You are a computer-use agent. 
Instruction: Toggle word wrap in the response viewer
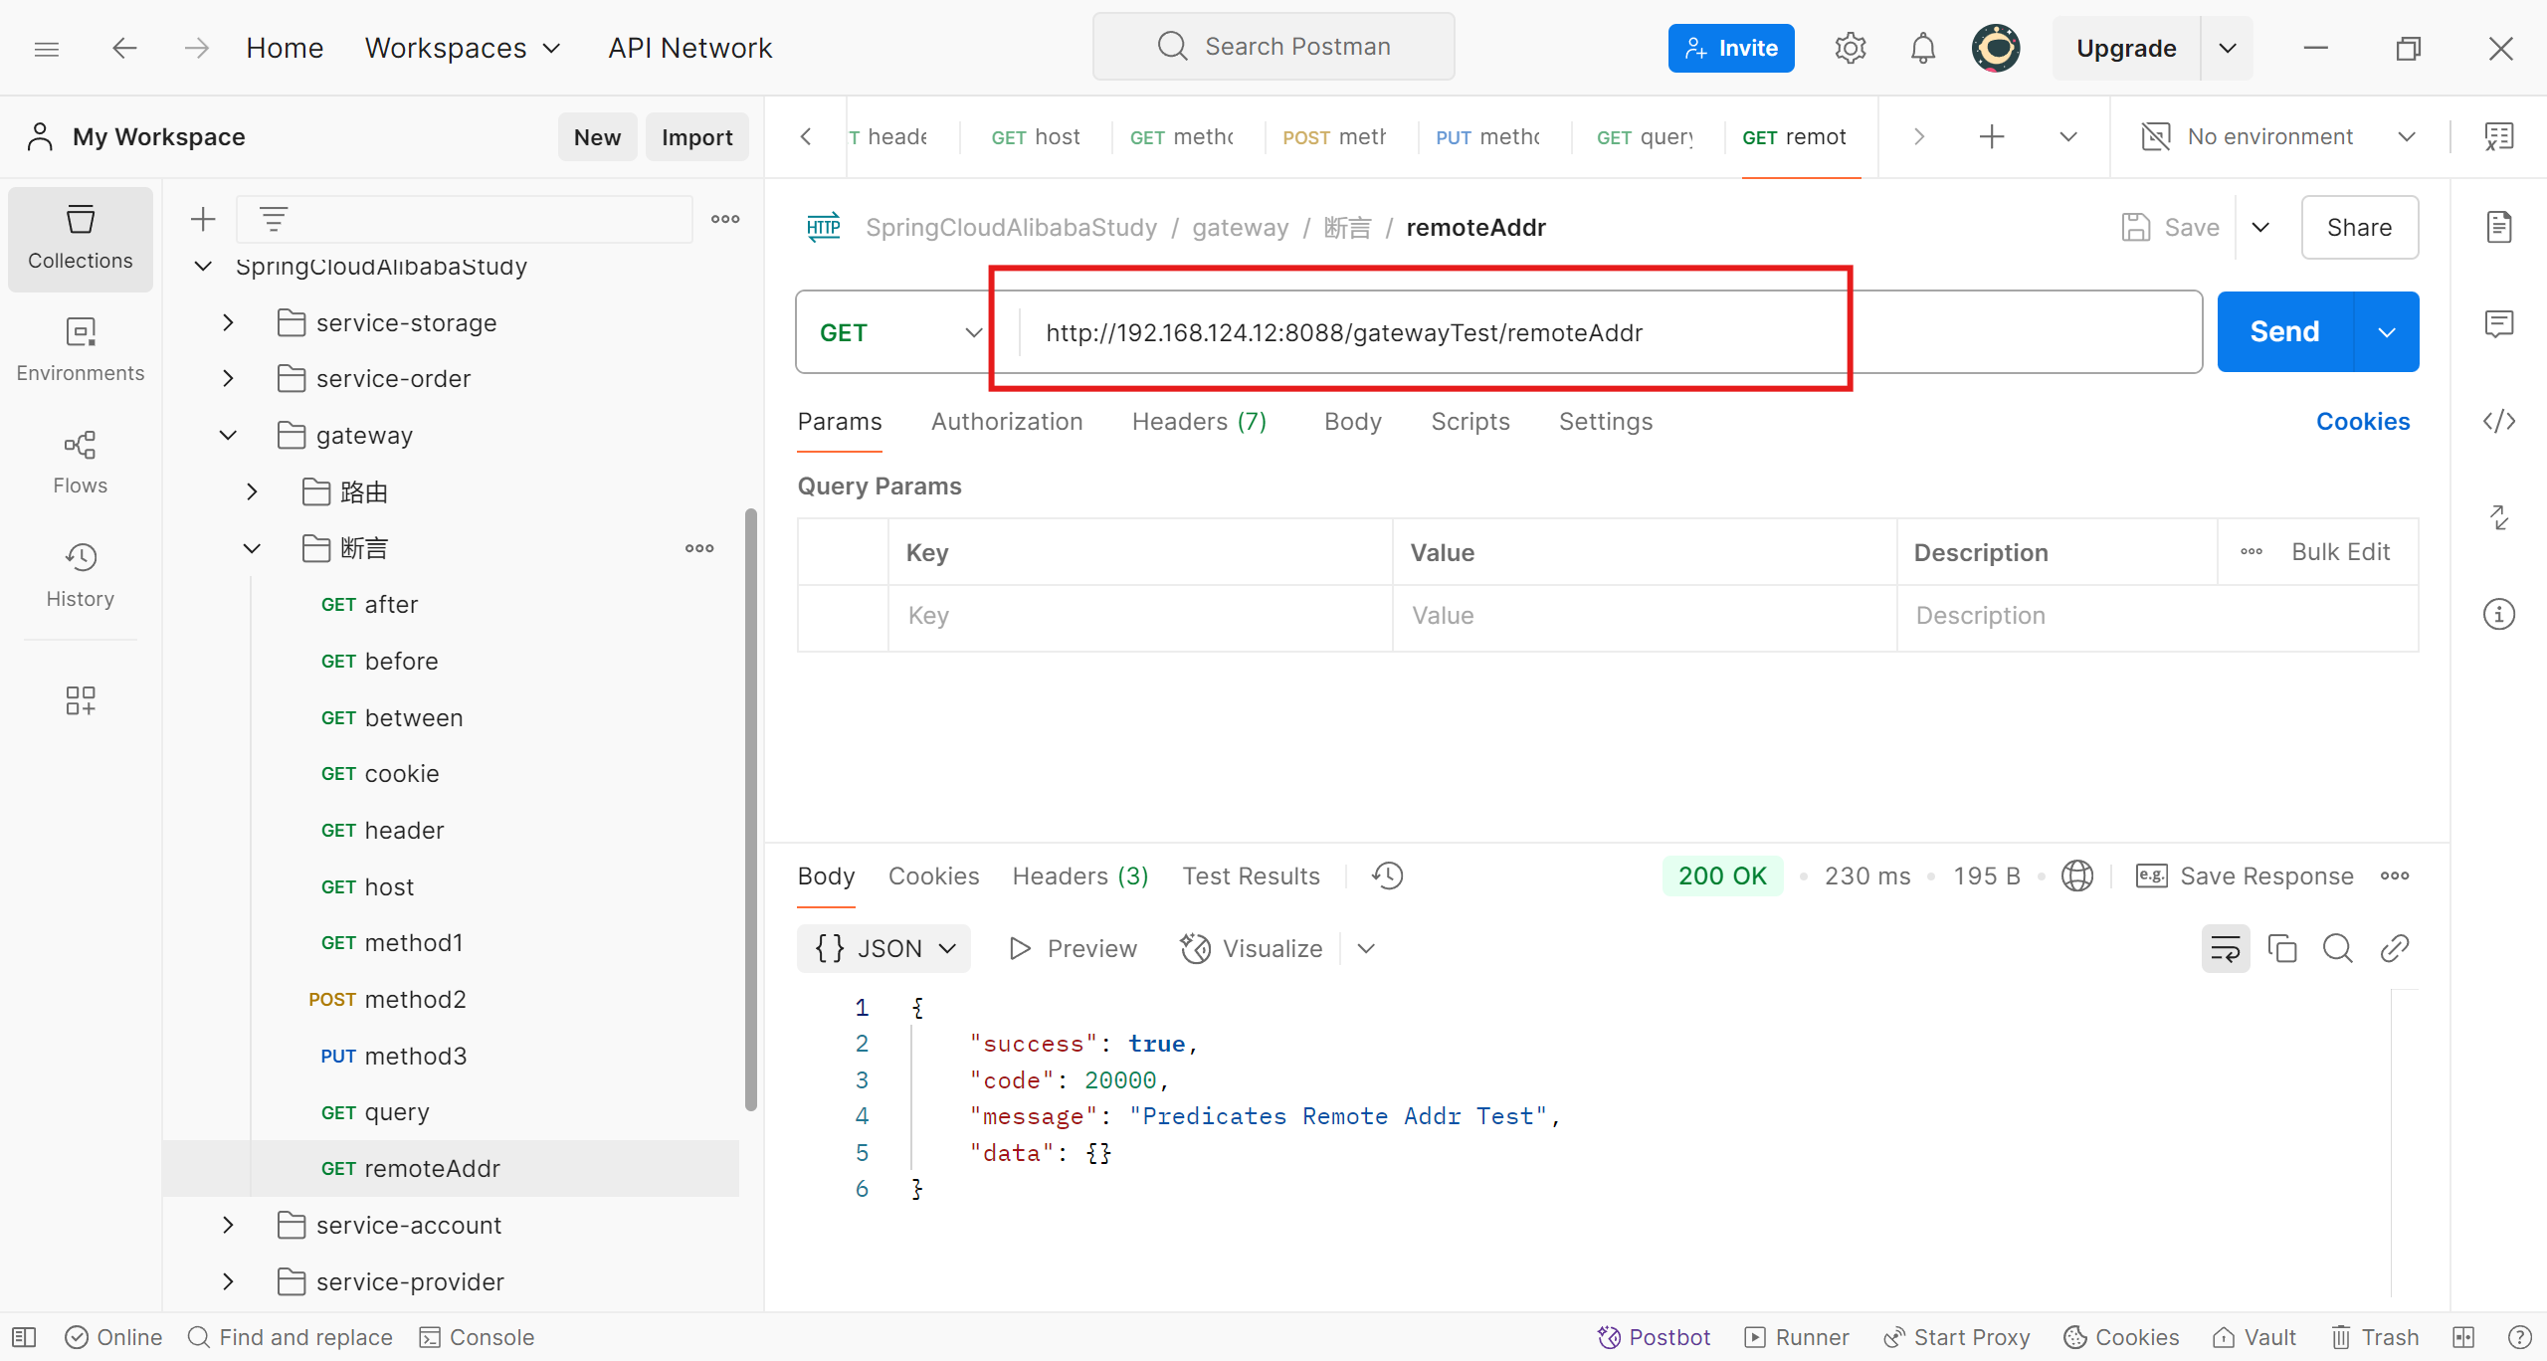coord(2225,948)
